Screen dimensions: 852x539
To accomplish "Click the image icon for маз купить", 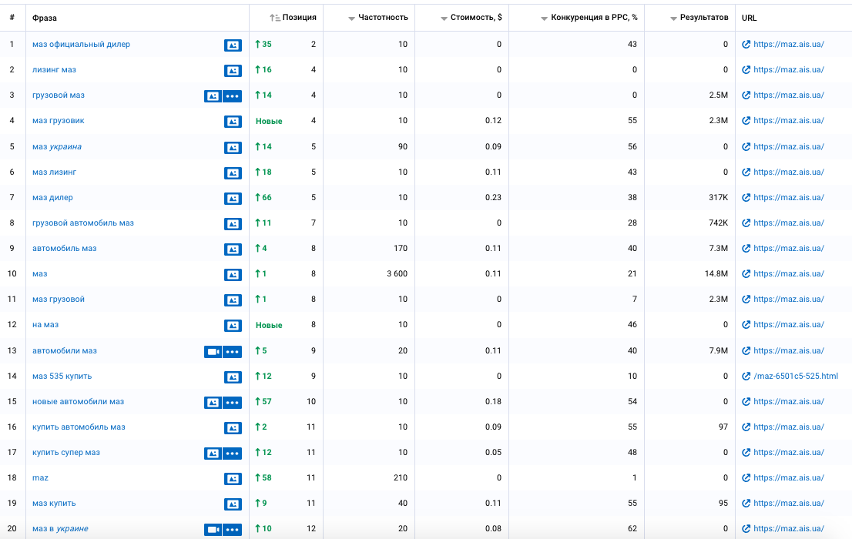I will point(233,504).
